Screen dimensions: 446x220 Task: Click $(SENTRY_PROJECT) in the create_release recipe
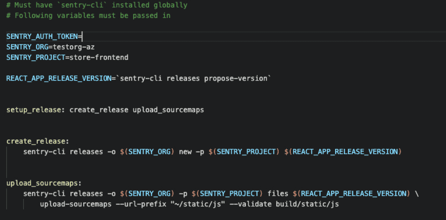tap(244, 152)
